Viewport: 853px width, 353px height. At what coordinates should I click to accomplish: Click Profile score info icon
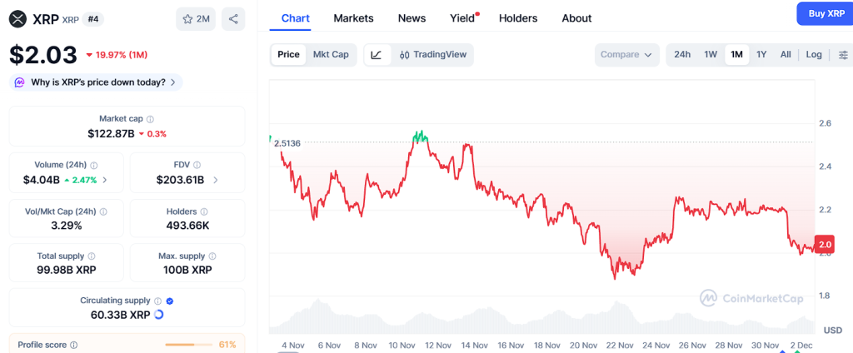click(x=73, y=345)
